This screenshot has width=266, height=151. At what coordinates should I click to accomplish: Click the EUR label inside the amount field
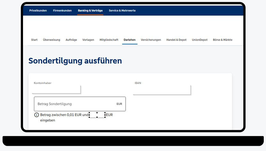(119, 104)
